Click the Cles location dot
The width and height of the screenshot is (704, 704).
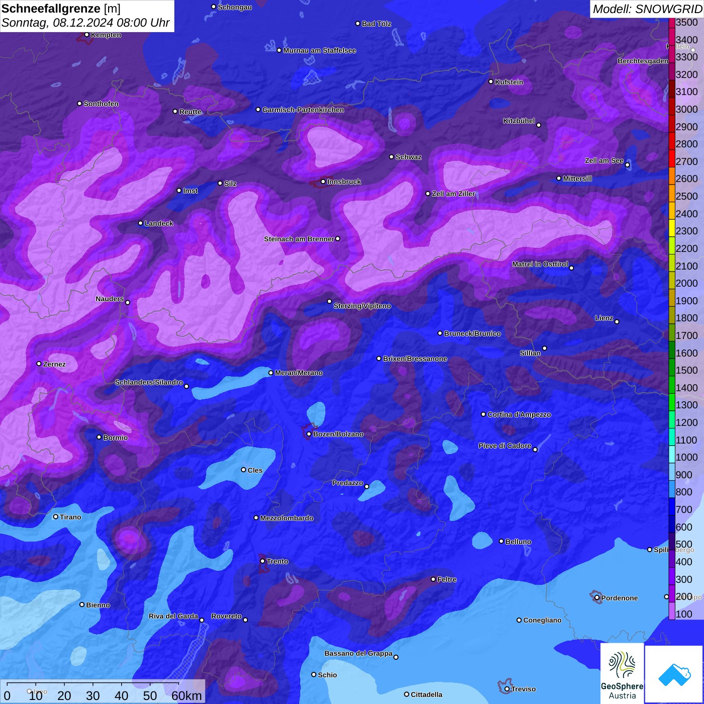tap(243, 470)
